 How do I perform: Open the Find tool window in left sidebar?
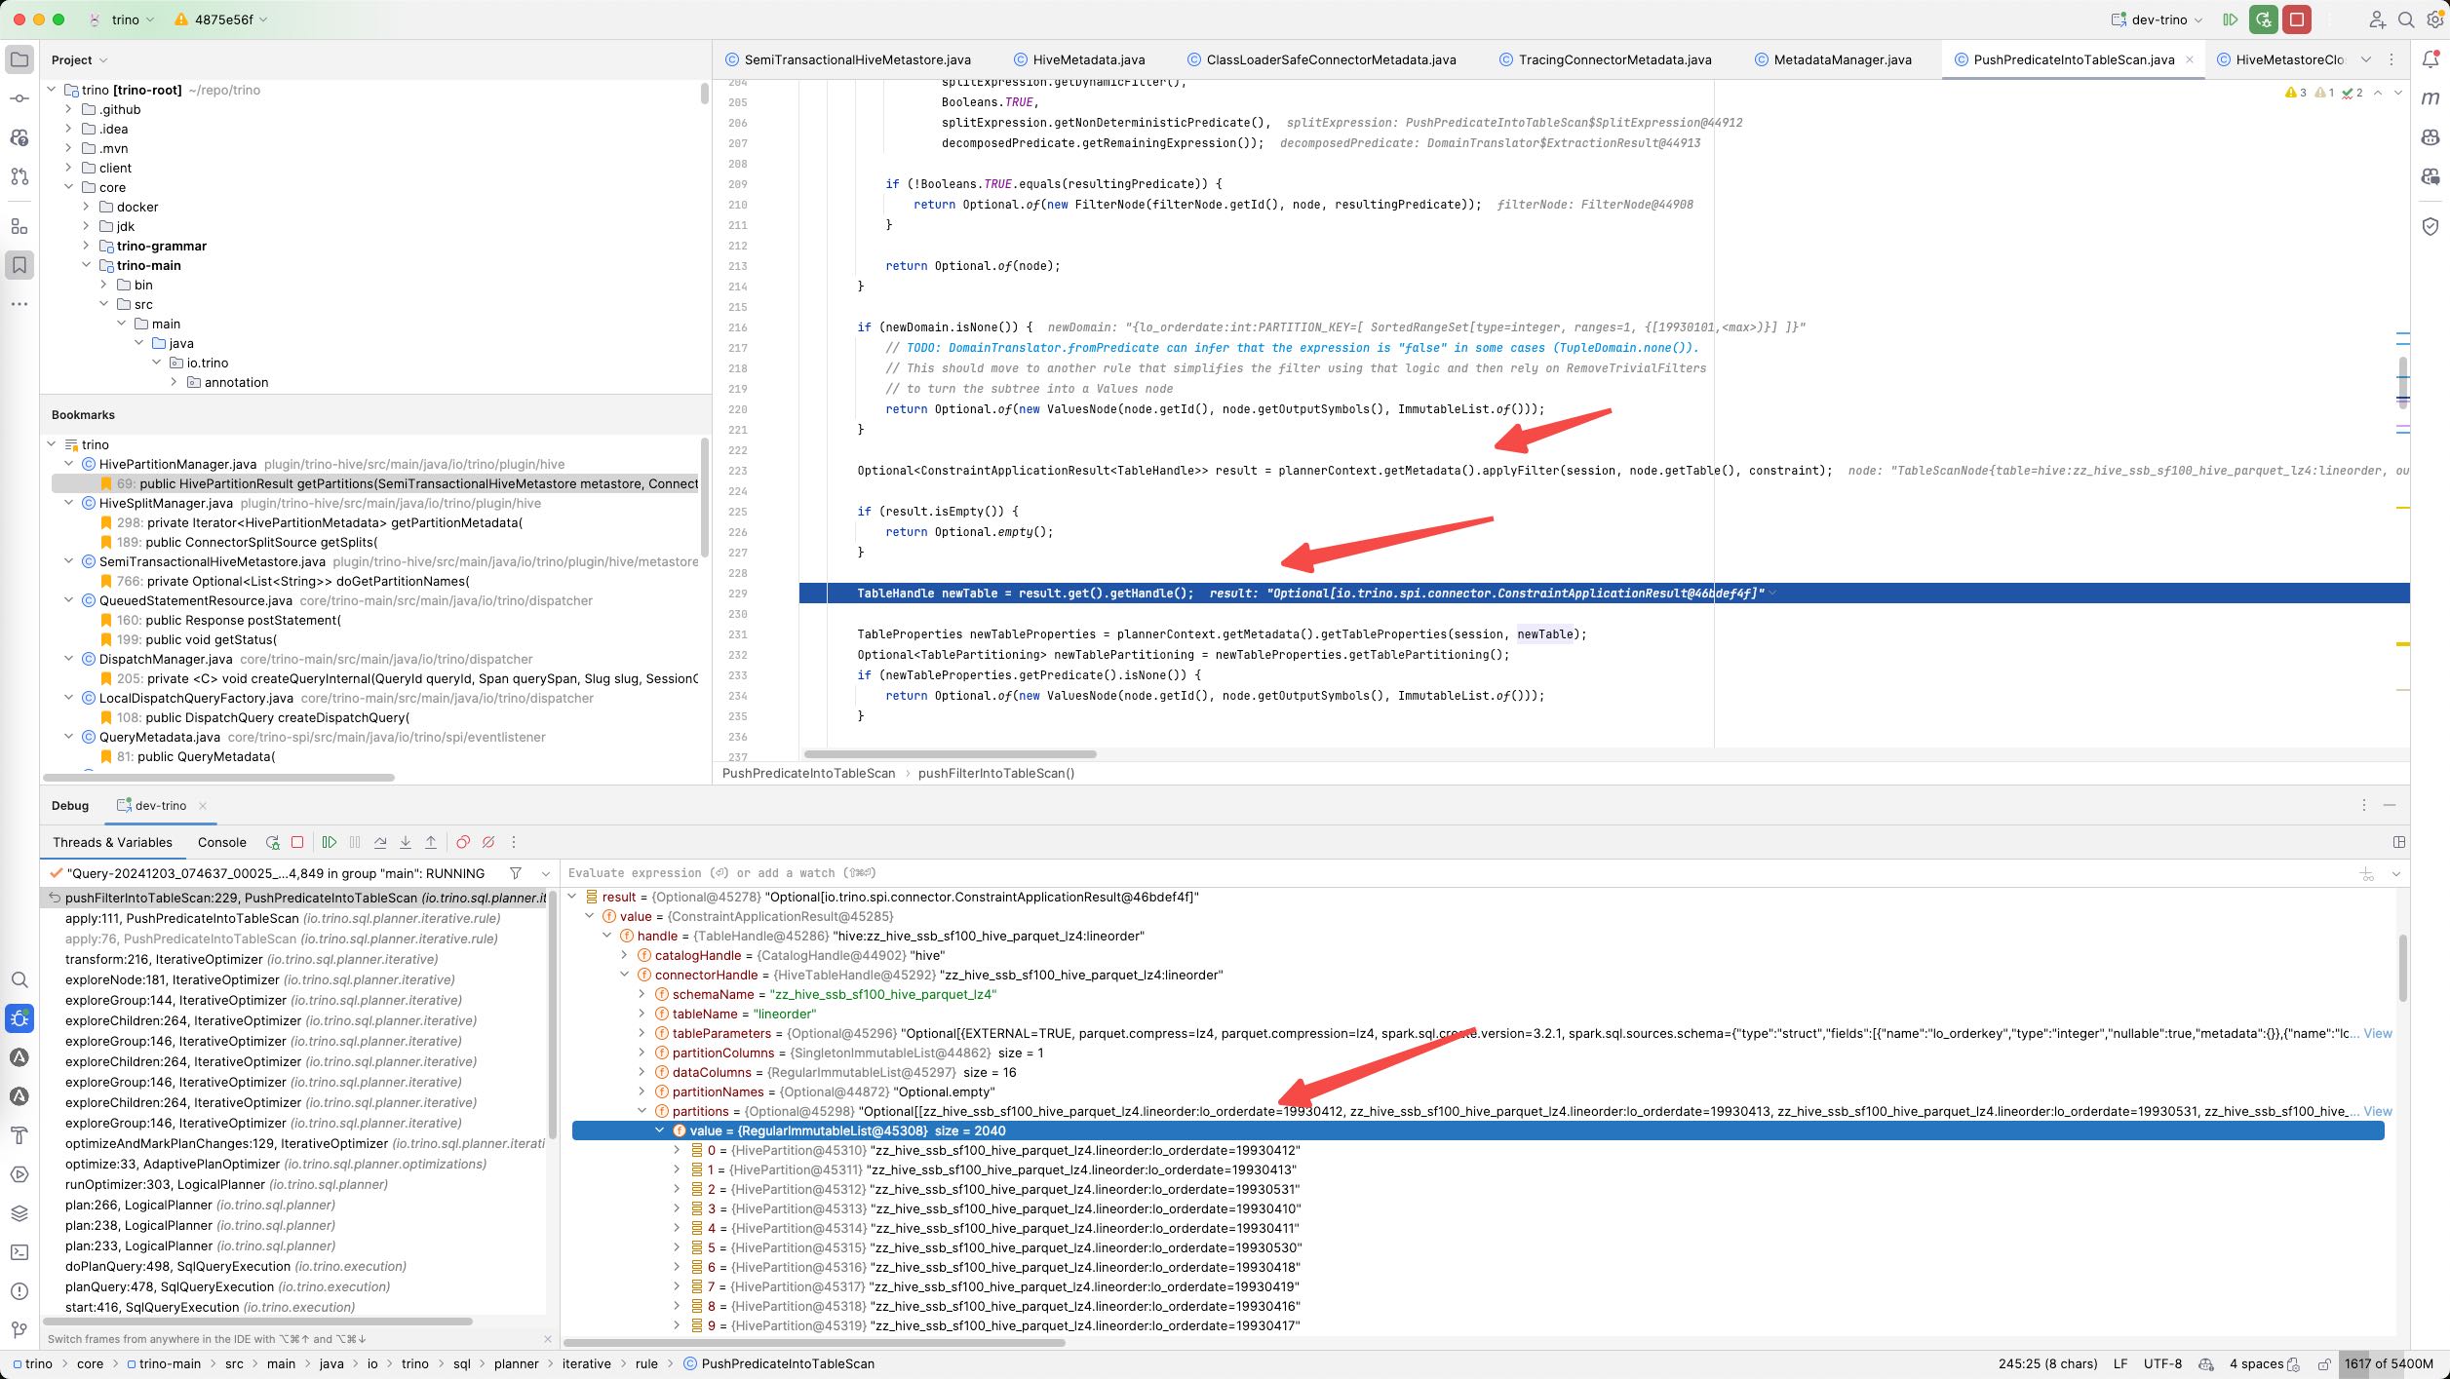19,979
